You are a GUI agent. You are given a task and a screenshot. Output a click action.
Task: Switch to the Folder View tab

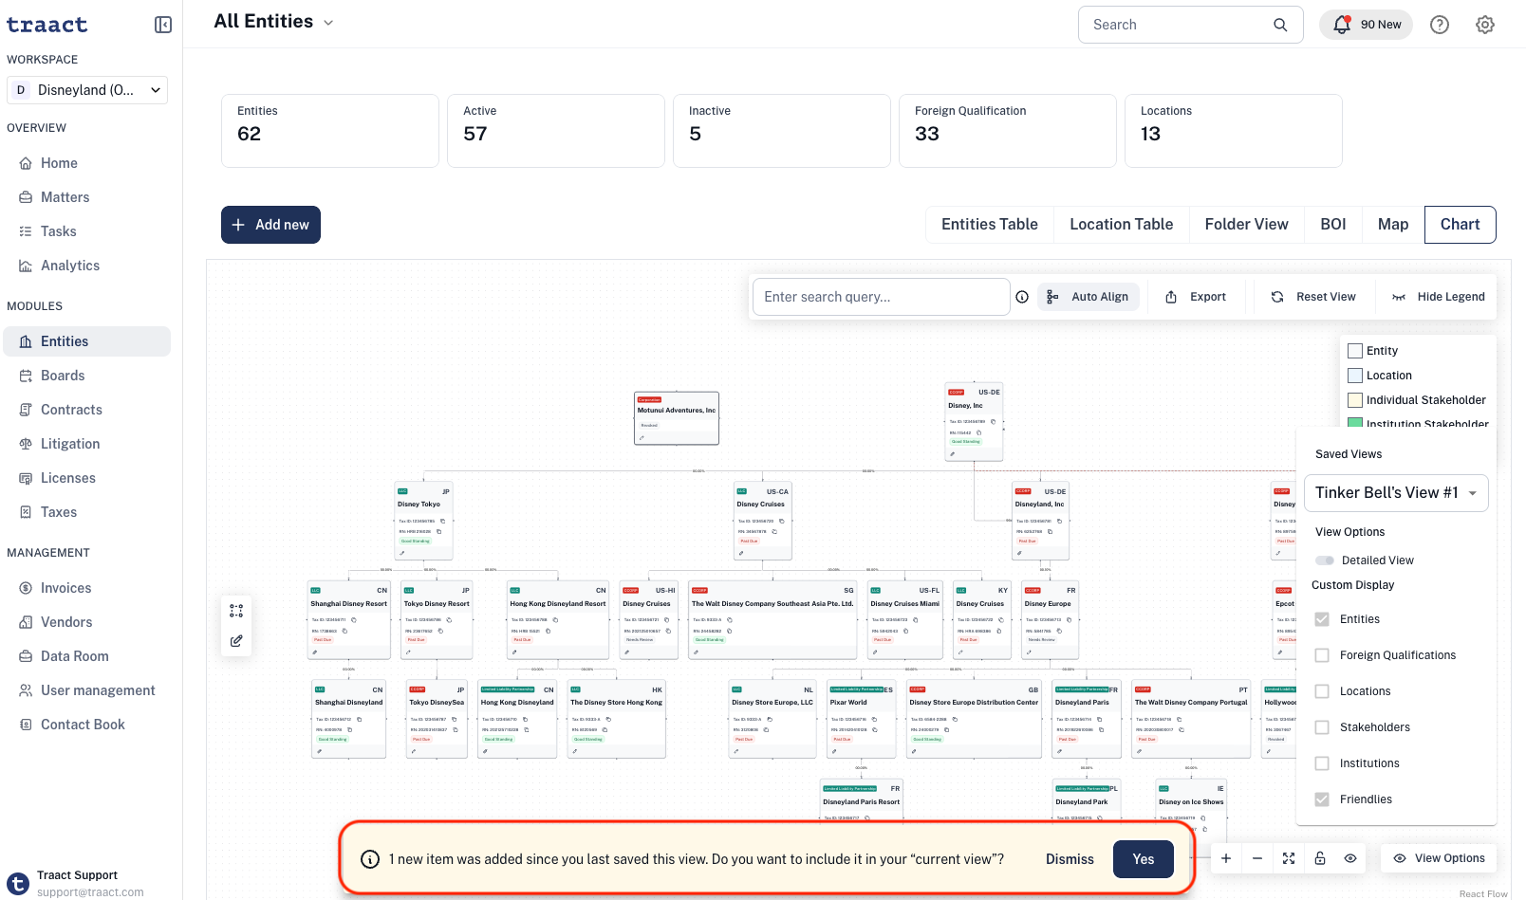[1246, 225]
